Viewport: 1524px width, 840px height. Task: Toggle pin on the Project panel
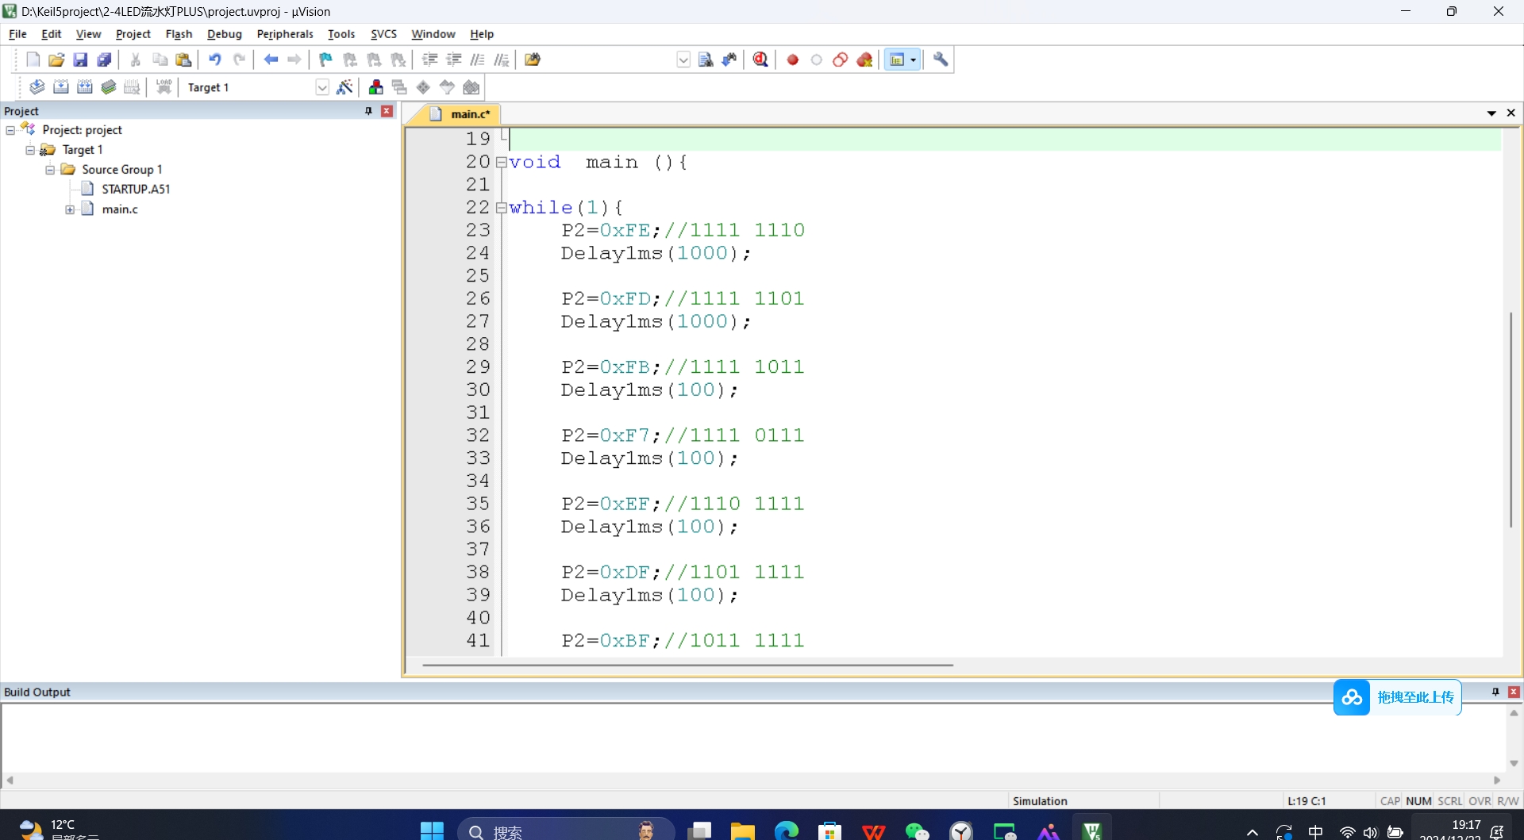pos(368,111)
